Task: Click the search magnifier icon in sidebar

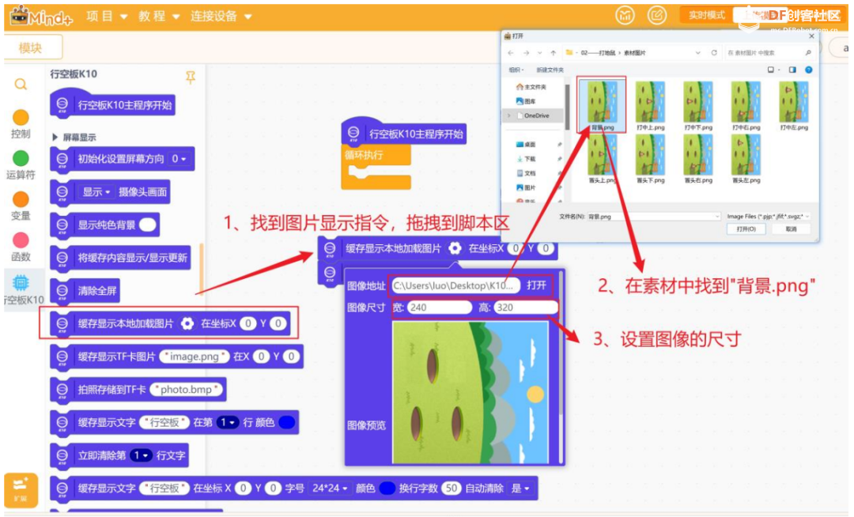Action: click(21, 85)
